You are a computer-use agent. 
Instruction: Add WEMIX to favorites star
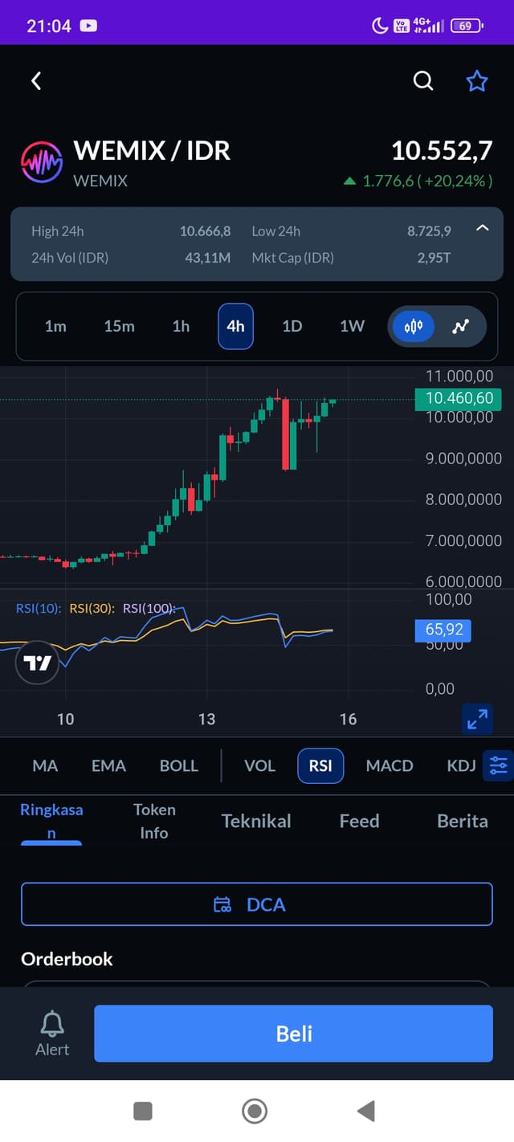pos(477,80)
